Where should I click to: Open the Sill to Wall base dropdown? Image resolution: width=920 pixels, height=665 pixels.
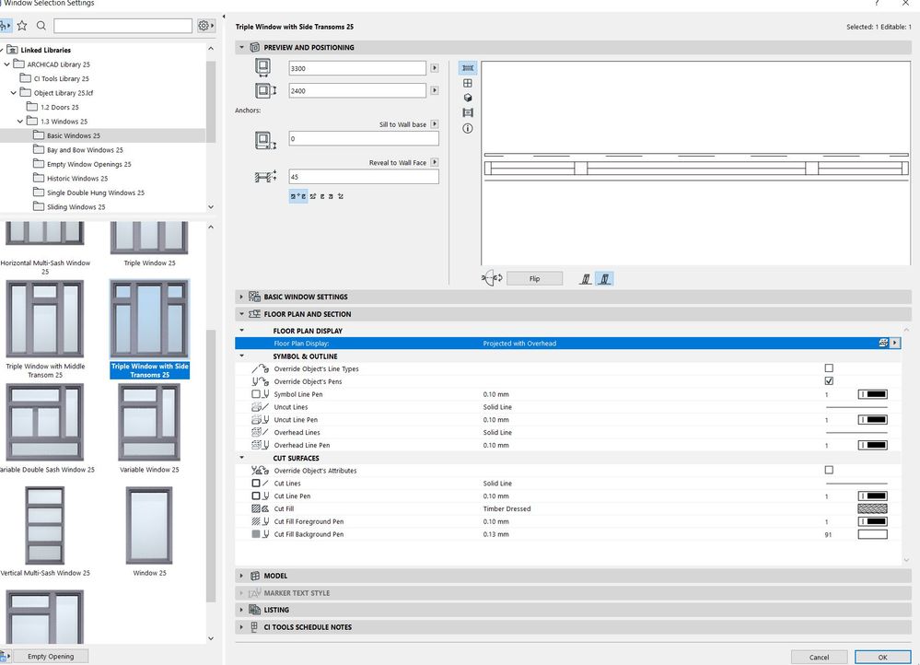point(435,124)
